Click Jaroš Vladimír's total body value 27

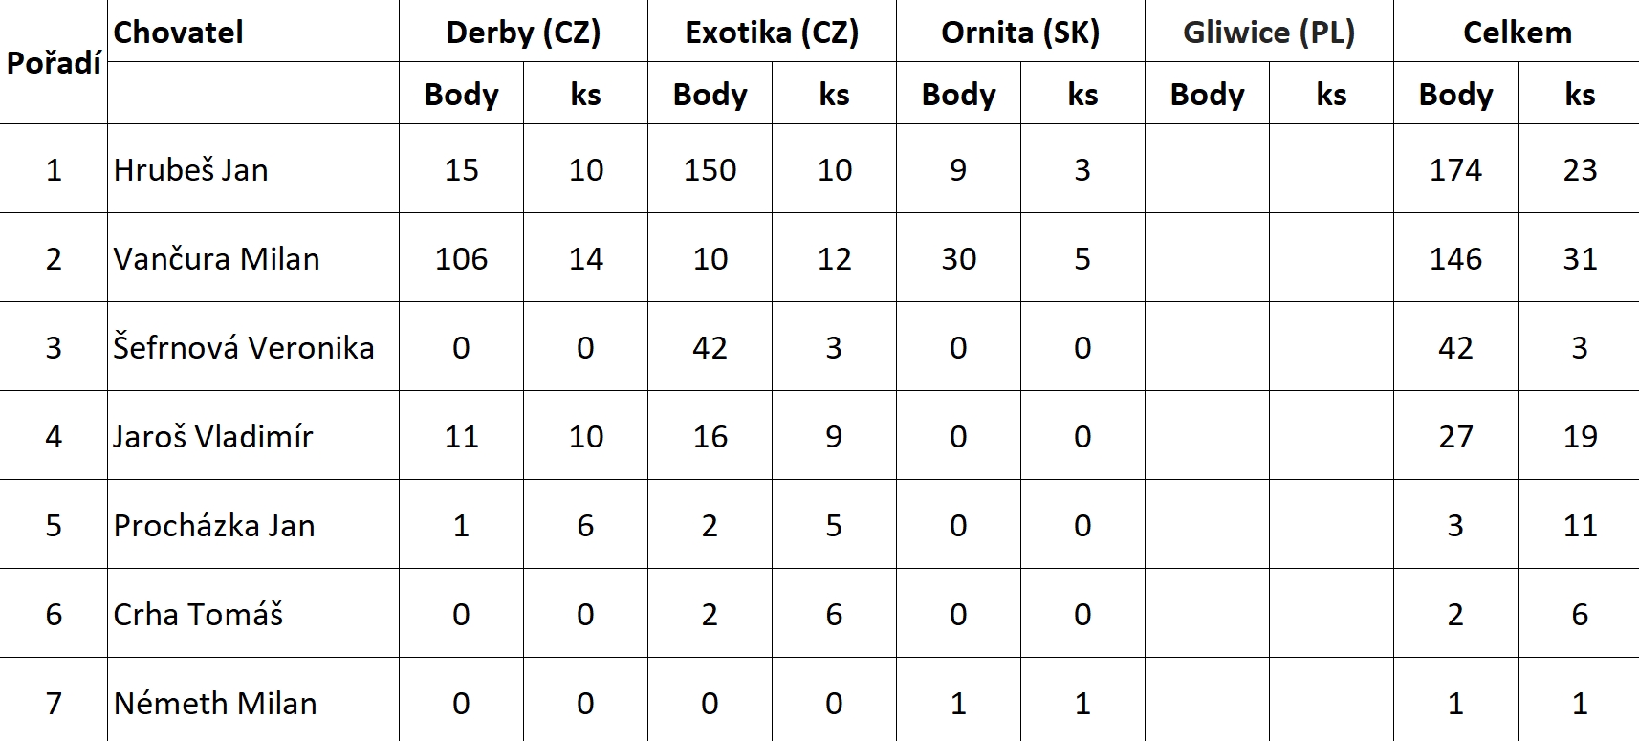1455,437
